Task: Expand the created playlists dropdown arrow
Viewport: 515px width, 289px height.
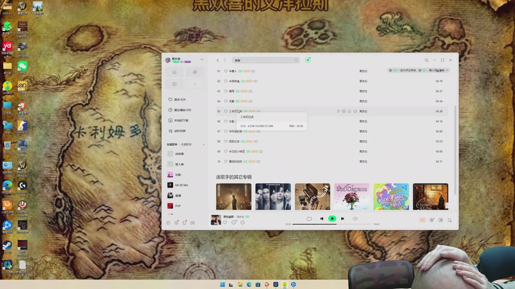Action: tap(203, 144)
